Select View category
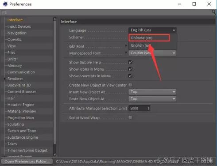The width and height of the screenshot is (217, 166). pyautogui.click(x=12, y=46)
